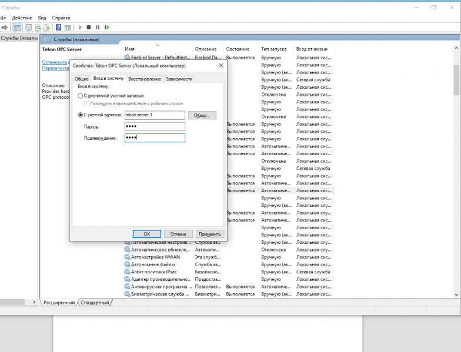461x352 pixels.
Task: Switch to the 'Восстановление' tab
Action: [x=145, y=79]
